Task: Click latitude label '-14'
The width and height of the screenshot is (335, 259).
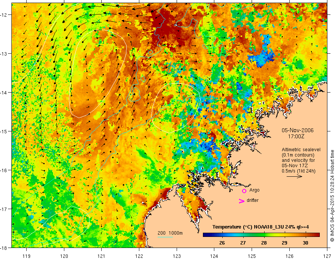Action: tap(4, 93)
